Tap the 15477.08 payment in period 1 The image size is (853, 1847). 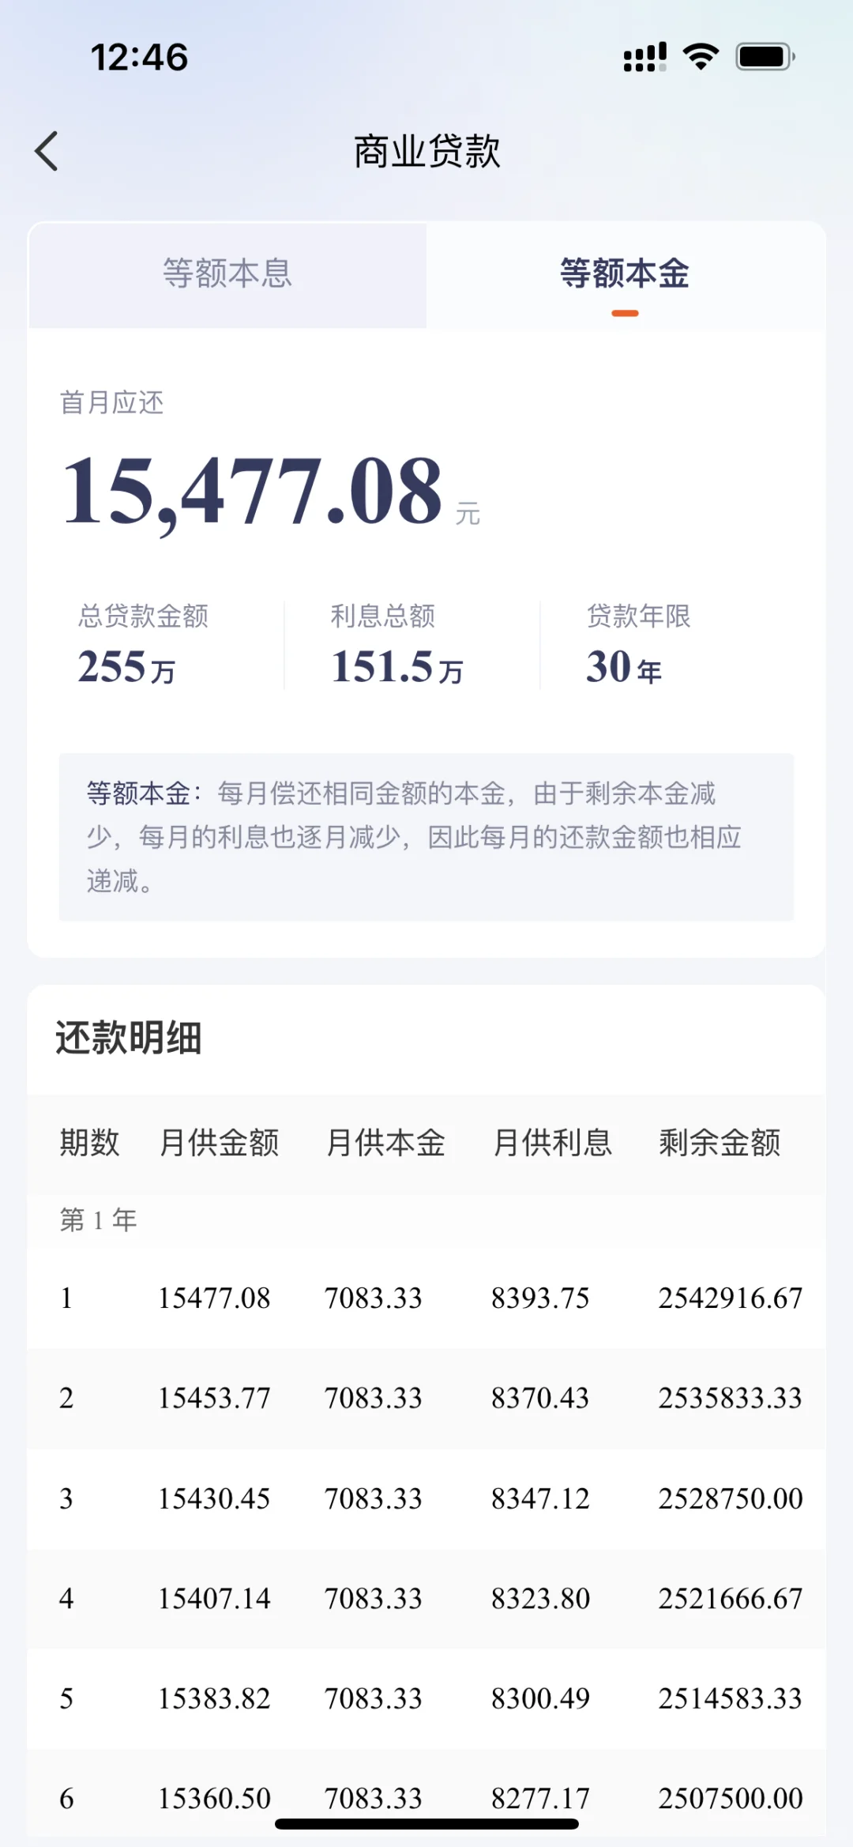pos(214,1299)
